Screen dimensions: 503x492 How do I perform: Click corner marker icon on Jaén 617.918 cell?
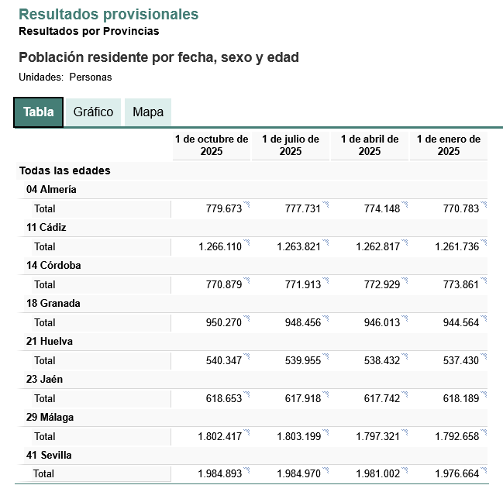pos(326,394)
